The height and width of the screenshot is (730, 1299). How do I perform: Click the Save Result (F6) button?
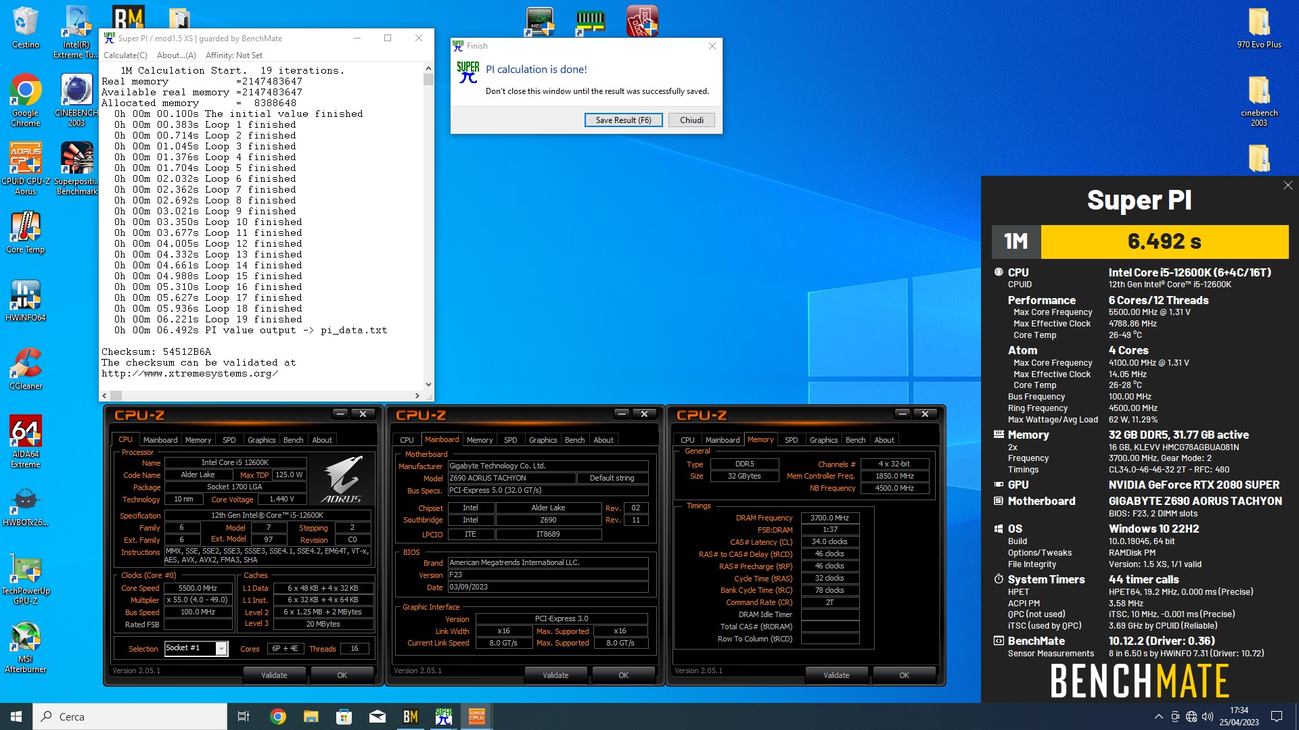[623, 120]
